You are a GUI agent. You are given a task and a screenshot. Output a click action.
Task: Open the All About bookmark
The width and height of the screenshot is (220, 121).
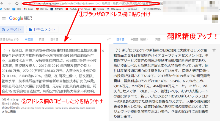click(x=130, y=9)
